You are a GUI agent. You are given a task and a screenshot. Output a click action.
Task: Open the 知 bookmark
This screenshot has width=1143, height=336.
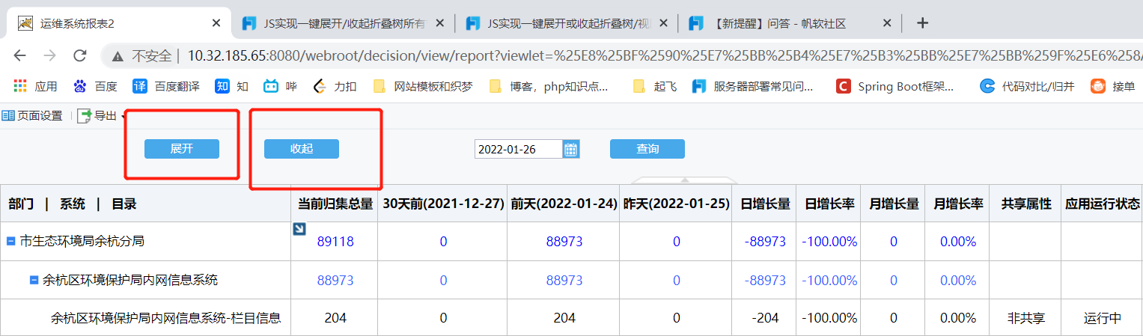tap(231, 86)
